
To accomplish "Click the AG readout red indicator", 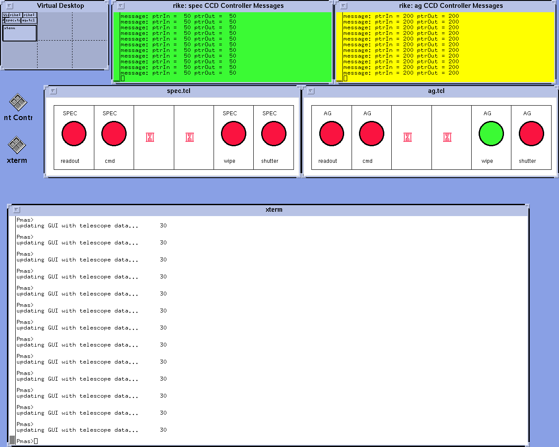I will coord(331,134).
